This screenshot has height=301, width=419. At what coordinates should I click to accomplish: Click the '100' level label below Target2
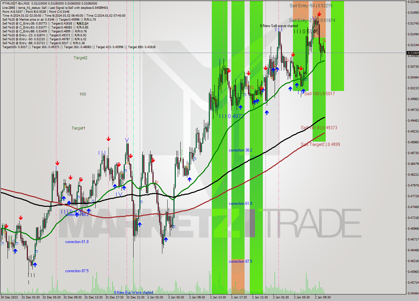[x=82, y=94]
